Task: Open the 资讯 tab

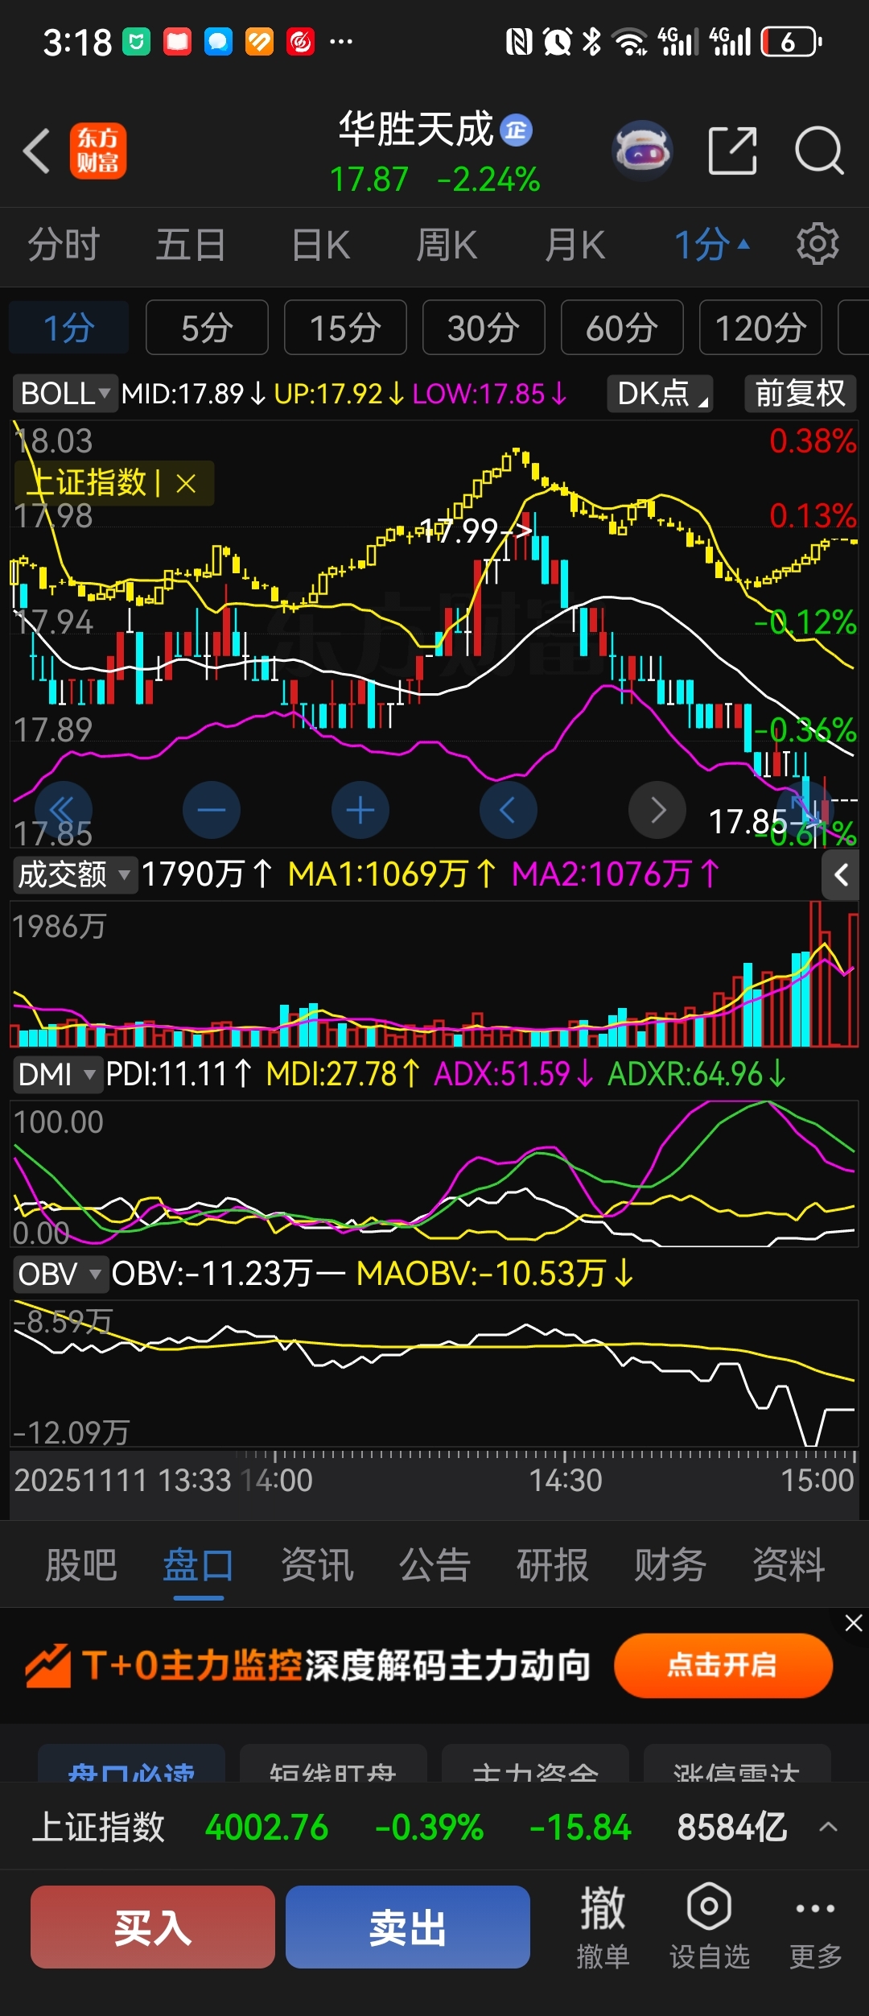Action: 317,1565
